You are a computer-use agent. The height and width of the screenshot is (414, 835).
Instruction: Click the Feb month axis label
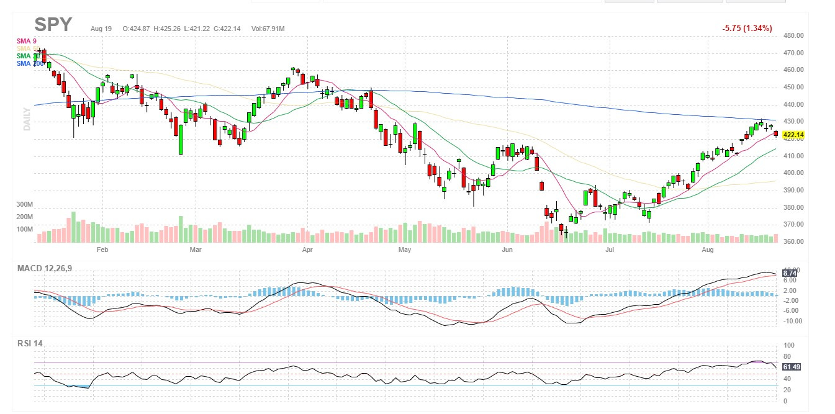(102, 250)
